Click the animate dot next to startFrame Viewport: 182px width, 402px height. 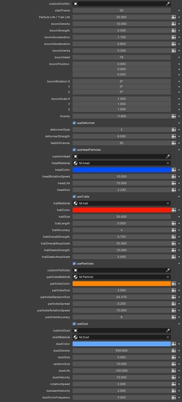click(x=179, y=11)
